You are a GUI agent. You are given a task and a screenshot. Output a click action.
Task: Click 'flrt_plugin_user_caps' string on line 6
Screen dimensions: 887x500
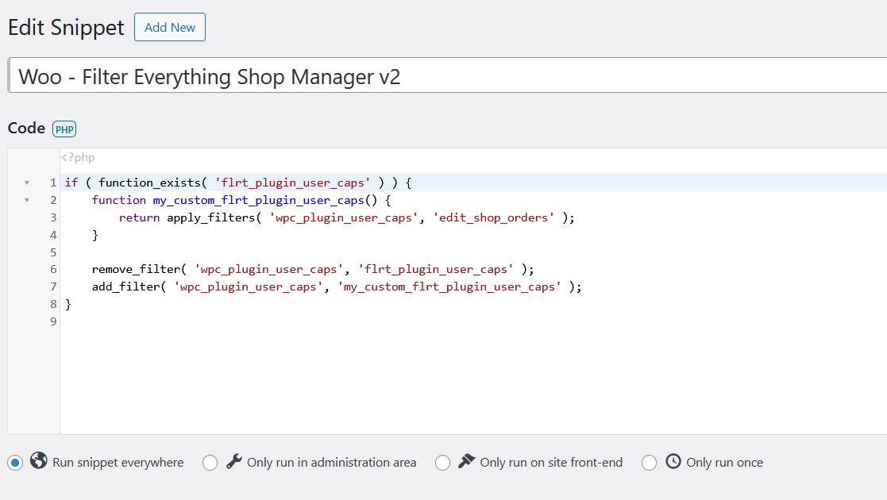[436, 269]
